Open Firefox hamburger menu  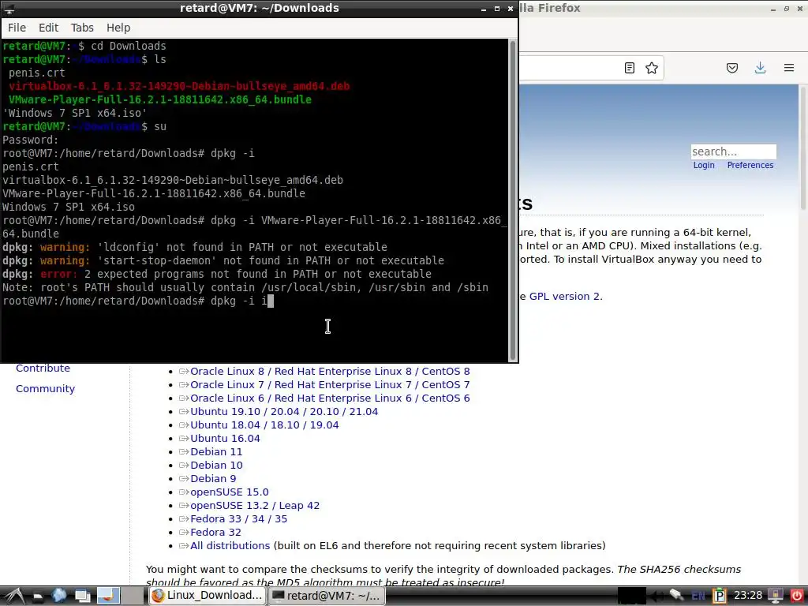click(789, 68)
